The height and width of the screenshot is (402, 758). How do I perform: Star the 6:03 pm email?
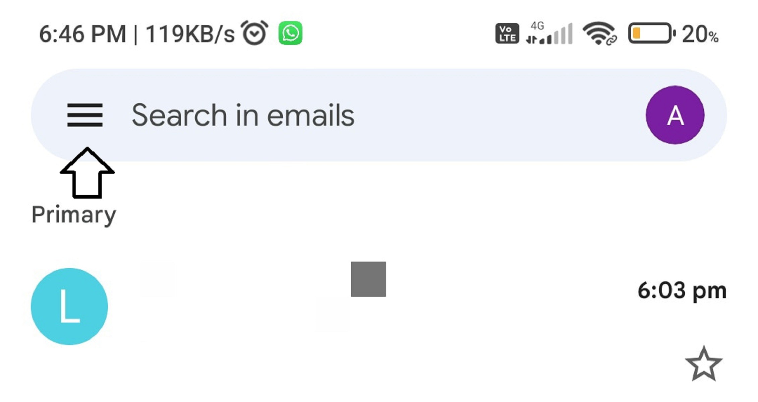pyautogui.click(x=703, y=364)
